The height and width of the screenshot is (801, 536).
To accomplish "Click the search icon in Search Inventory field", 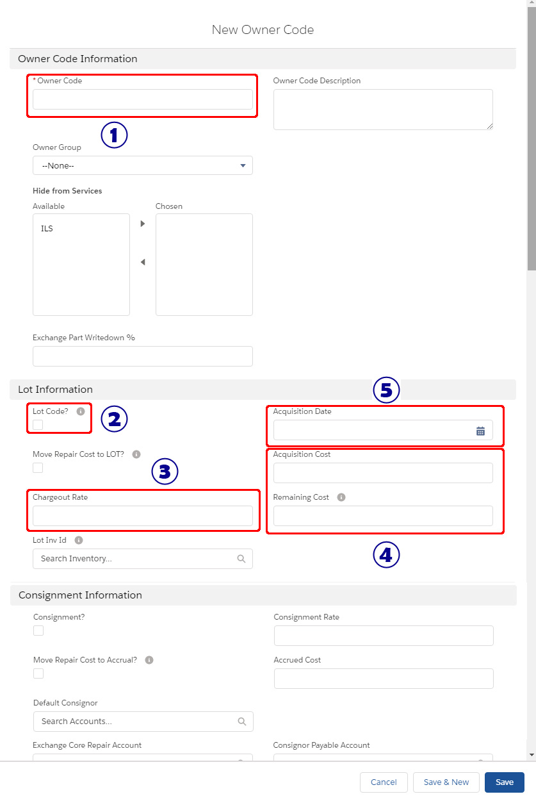I will [241, 559].
